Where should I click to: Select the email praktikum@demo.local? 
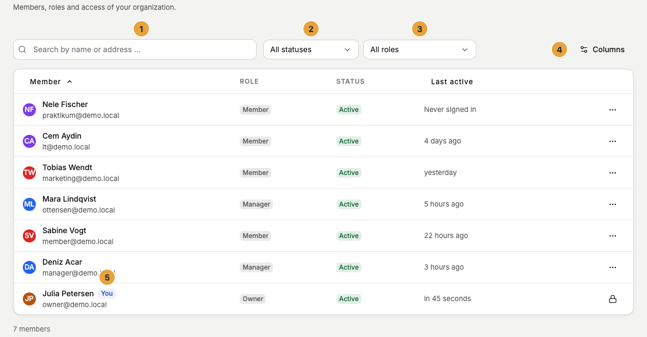point(80,115)
